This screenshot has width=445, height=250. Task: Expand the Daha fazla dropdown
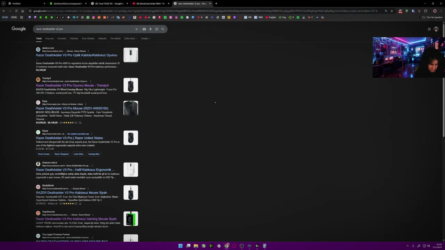click(130, 39)
